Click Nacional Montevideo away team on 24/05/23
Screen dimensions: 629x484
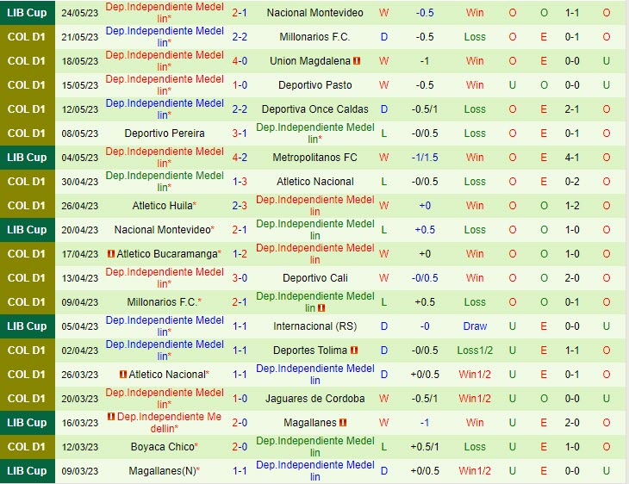click(x=314, y=13)
